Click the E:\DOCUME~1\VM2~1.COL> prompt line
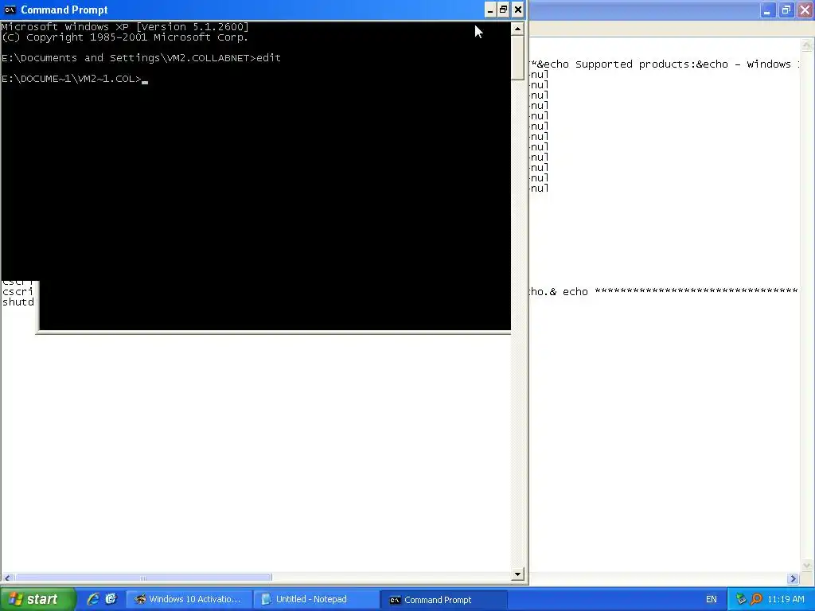Viewport: 815px width, 611px height. pyautogui.click(x=71, y=79)
